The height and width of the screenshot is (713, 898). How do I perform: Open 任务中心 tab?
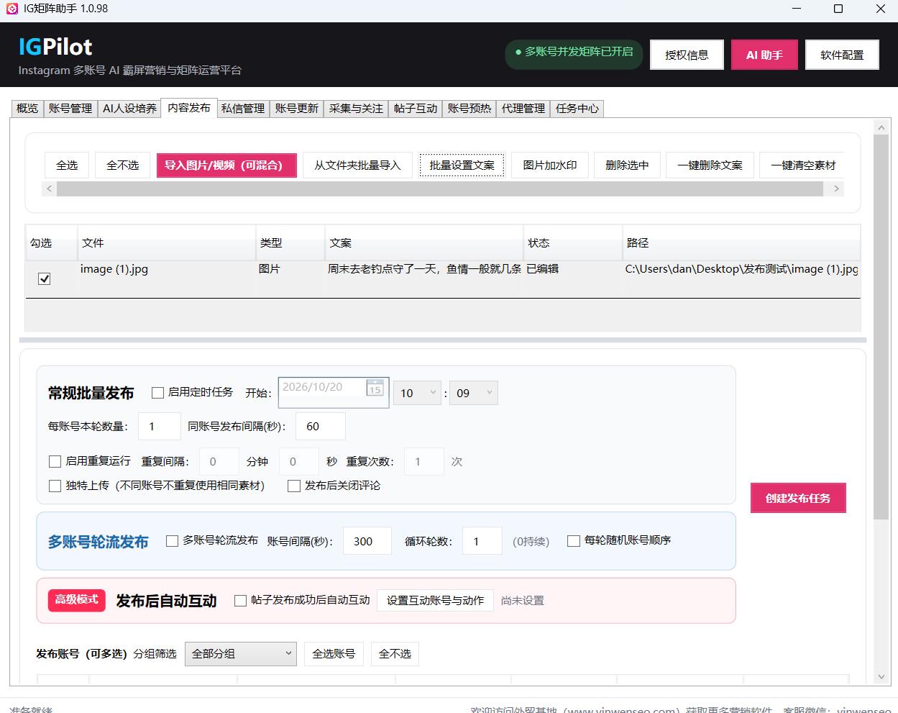point(577,109)
